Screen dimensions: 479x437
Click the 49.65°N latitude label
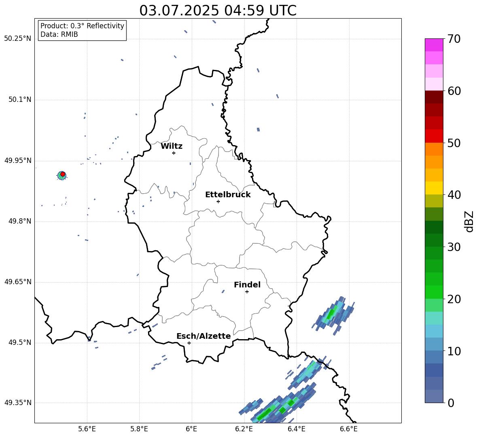(18, 282)
